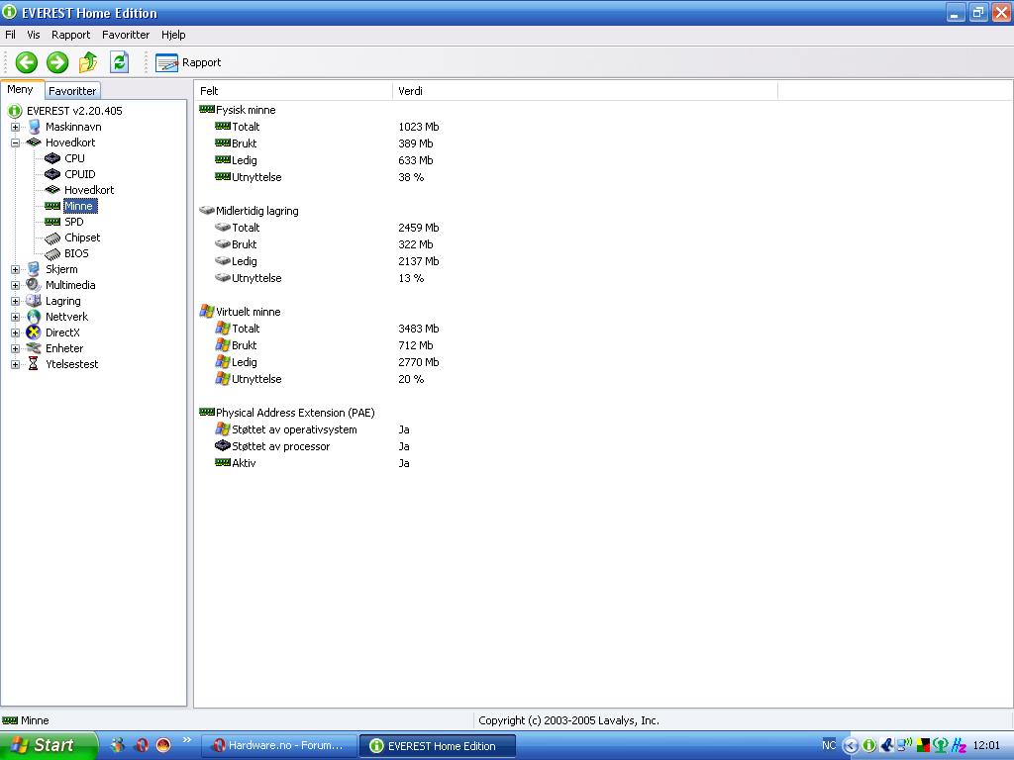Image resolution: width=1014 pixels, height=760 pixels.
Task: Select the Minne memory item
Action: (79, 206)
